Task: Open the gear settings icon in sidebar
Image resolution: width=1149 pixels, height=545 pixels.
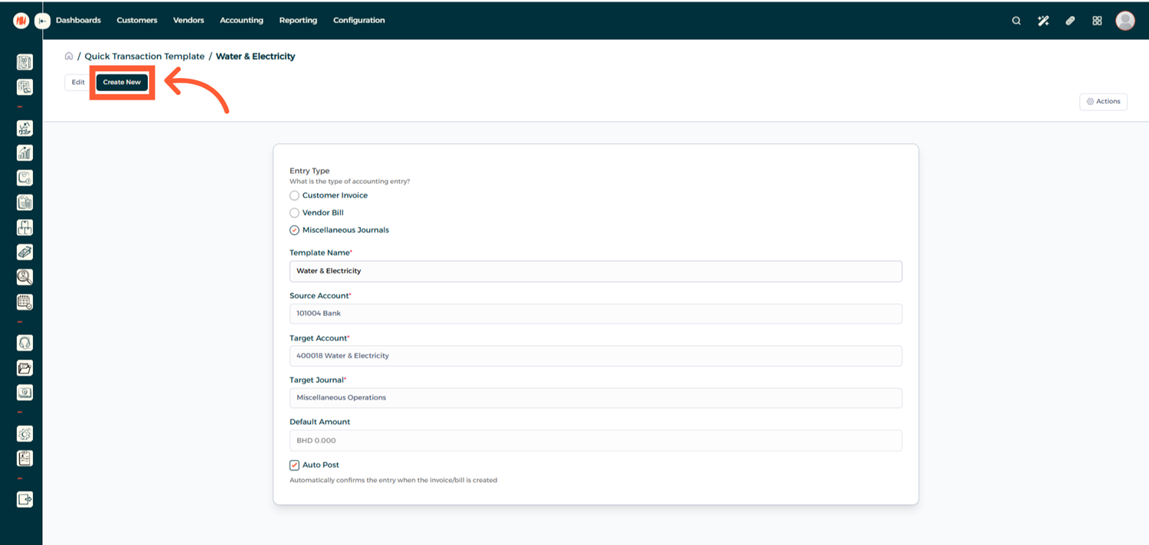Action: click(25, 434)
